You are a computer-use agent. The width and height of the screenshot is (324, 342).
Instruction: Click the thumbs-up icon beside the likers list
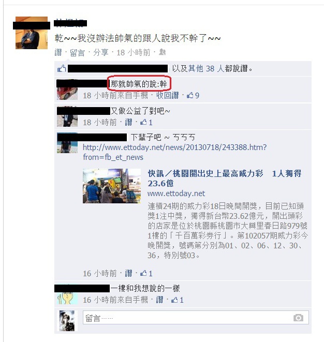[62, 68]
